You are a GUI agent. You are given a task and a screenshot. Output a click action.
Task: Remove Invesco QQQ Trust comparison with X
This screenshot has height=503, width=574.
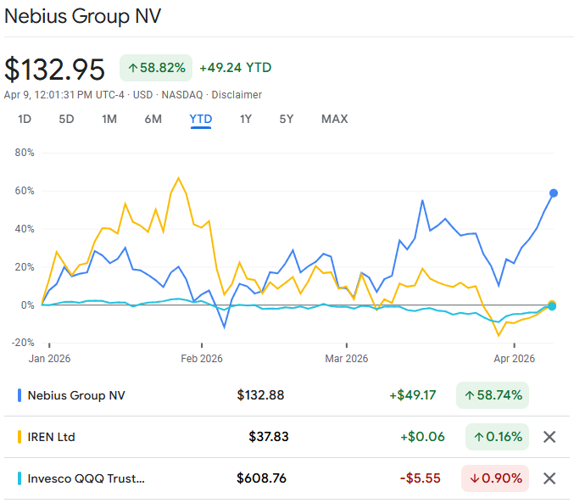[x=549, y=478]
